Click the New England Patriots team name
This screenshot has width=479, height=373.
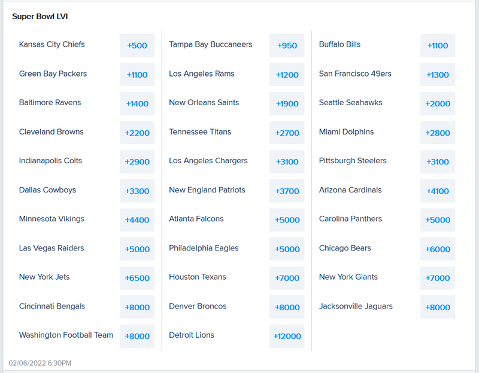click(x=207, y=190)
